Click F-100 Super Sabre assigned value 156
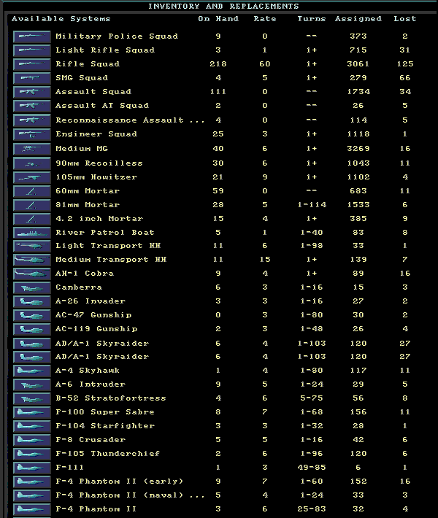 coord(358,412)
